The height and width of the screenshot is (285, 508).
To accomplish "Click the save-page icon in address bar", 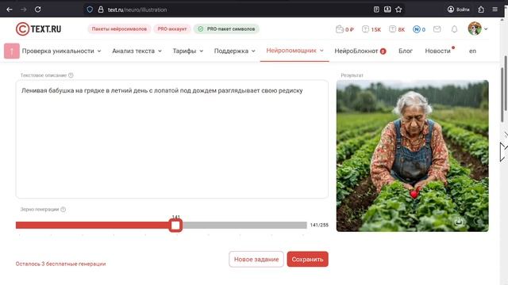I will coord(387,9).
